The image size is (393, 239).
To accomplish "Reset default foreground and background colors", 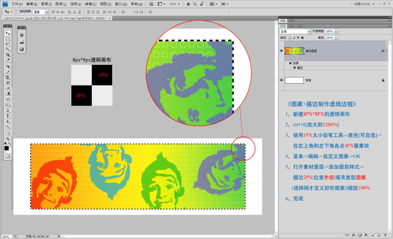I will [x=6, y=144].
